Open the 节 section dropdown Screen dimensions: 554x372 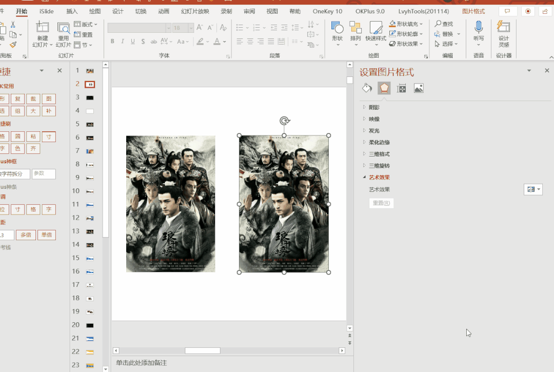tap(84, 45)
